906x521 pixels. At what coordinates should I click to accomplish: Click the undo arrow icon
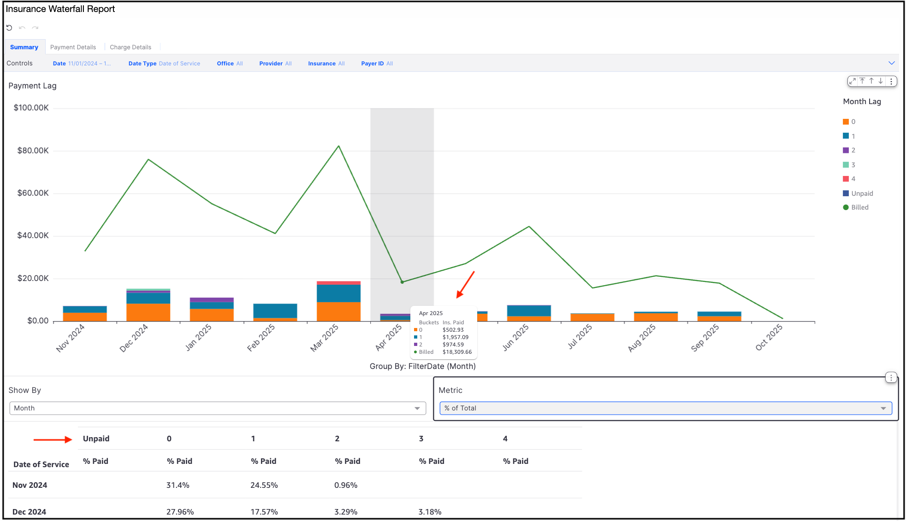(22, 28)
